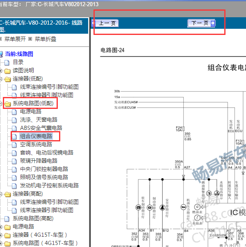Click the 读图说明 folder icon
The height and width of the screenshot is (247, 246).
pyautogui.click(x=7, y=71)
